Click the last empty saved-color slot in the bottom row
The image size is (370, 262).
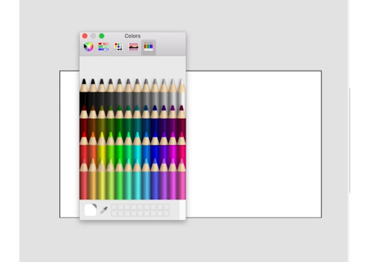(x=166, y=213)
